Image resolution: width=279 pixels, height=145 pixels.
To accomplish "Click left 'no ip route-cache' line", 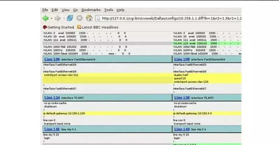I will (55, 103).
